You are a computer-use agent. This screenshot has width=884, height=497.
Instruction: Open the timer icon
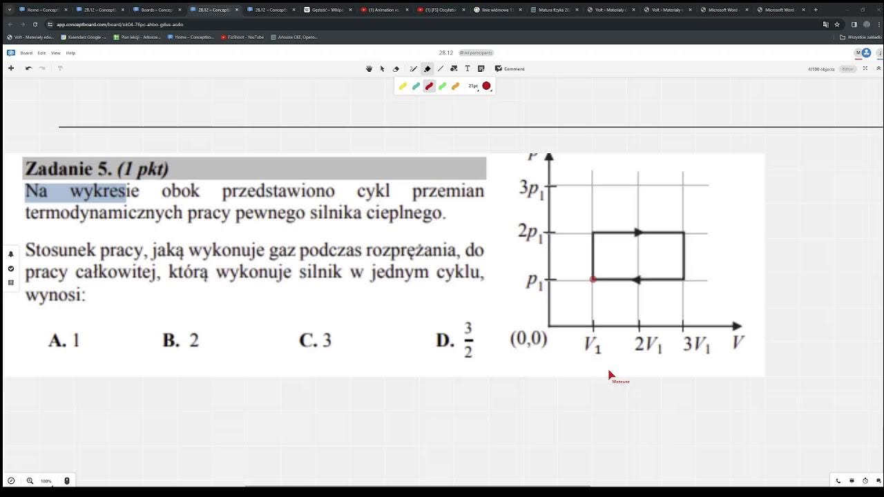(x=865, y=481)
